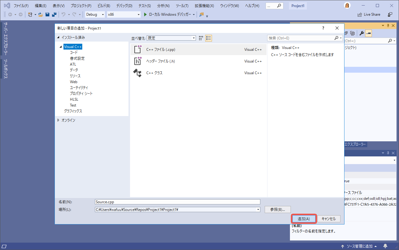Pin the Solution Explorer panel with its pushpin

(x=388, y=26)
